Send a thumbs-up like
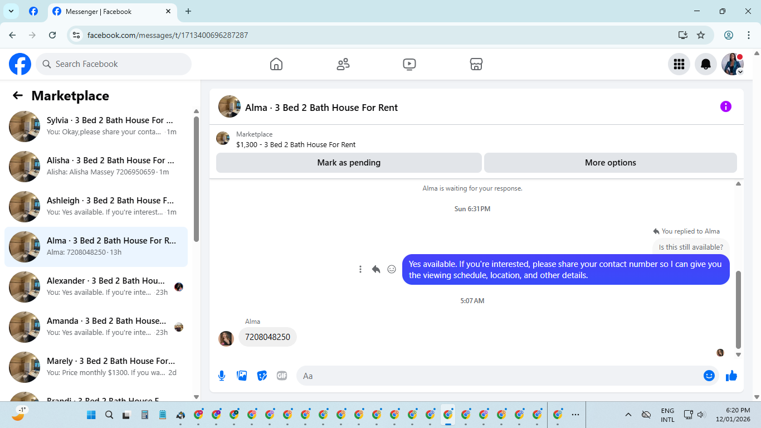This screenshot has width=761, height=428. pos(731,376)
